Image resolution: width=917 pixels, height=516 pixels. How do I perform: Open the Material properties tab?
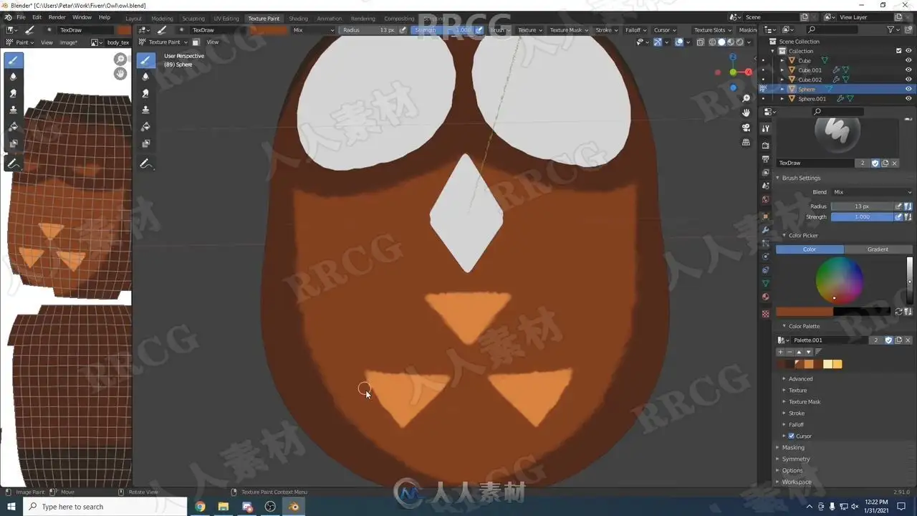click(765, 297)
